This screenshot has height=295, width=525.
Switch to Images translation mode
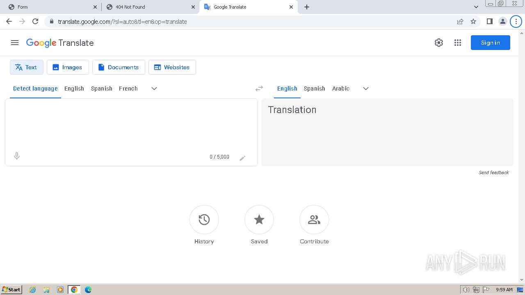click(68, 67)
